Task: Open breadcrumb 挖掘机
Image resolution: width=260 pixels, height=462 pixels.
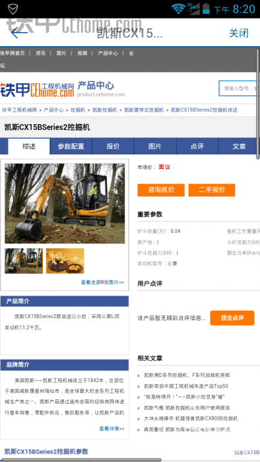Action: pos(78,110)
